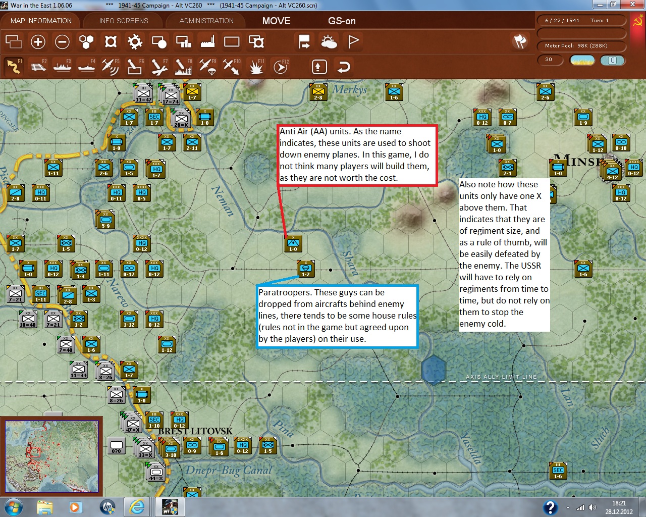Click the field showing 30
This screenshot has width=646, height=517.
click(550, 60)
